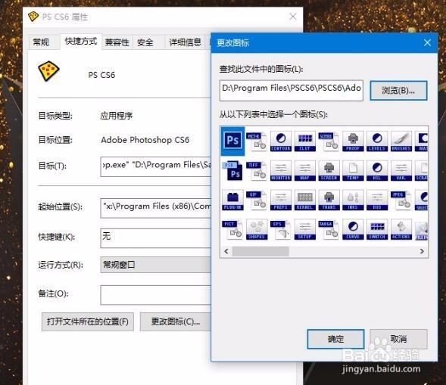The image size is (446, 385).
Task: Click the icon list right scroll arrow
Action: [422, 251]
